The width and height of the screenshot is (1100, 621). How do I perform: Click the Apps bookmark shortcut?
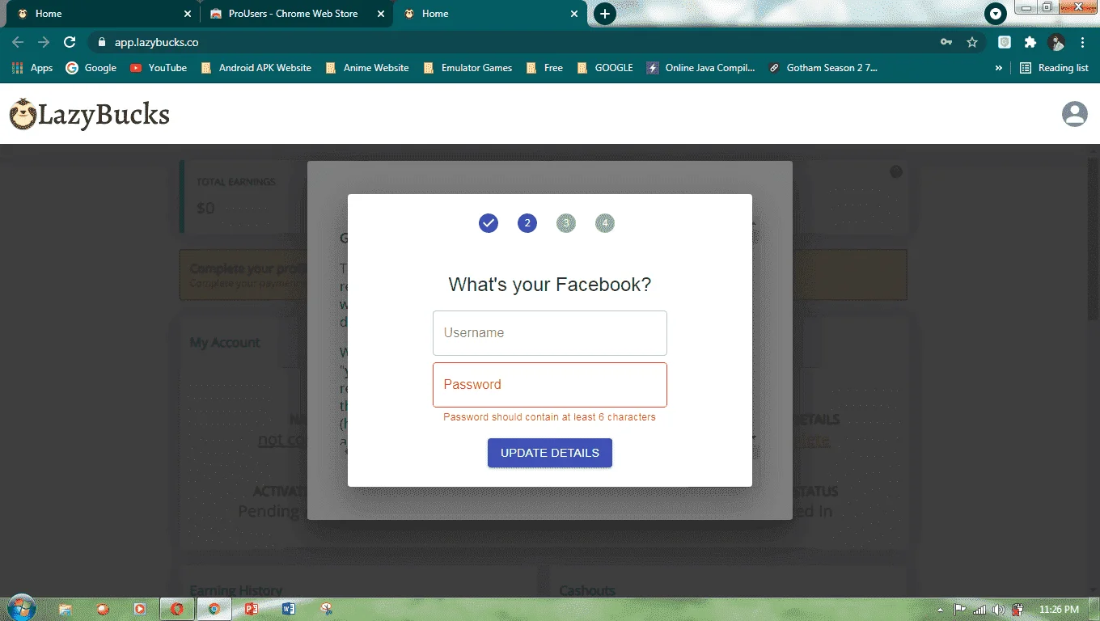tap(32, 68)
